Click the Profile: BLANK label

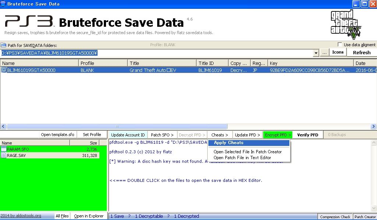(x=163, y=45)
